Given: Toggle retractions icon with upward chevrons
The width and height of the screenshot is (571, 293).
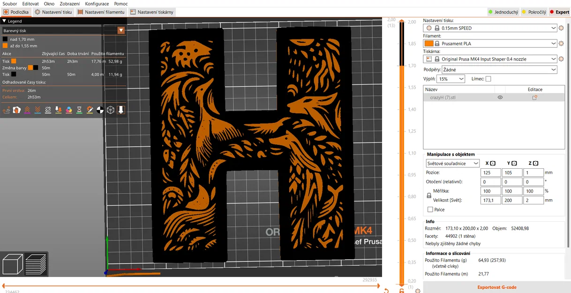Looking at the screenshot, I should coord(27,110).
